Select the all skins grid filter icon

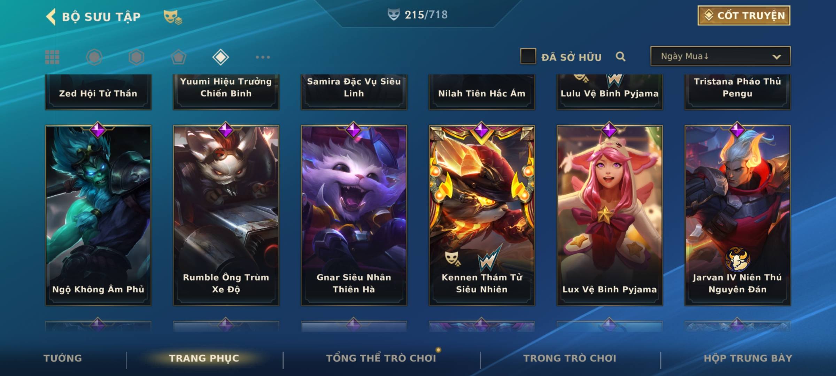tap(52, 57)
